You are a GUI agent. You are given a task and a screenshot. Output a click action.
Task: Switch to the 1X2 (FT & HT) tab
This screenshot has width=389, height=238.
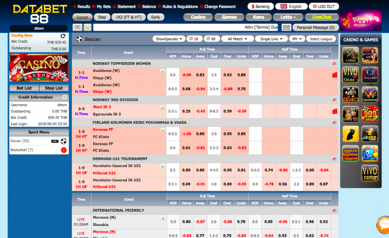[x=128, y=17]
